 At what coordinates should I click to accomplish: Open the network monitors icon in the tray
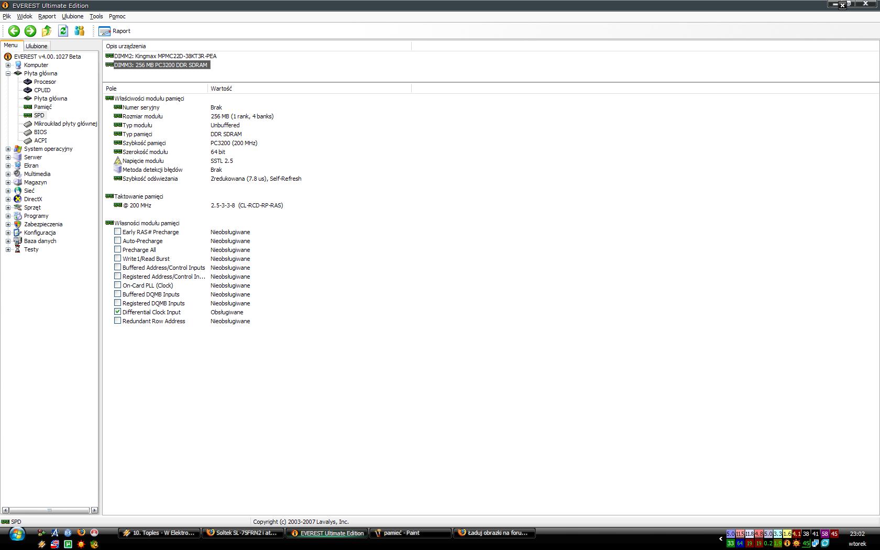click(815, 543)
